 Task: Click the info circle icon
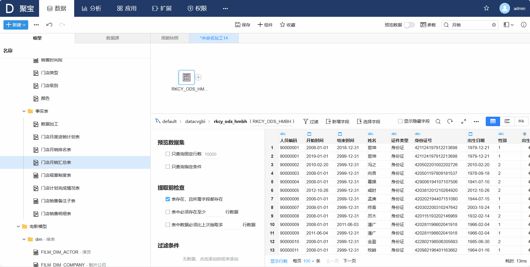pyautogui.click(x=524, y=25)
